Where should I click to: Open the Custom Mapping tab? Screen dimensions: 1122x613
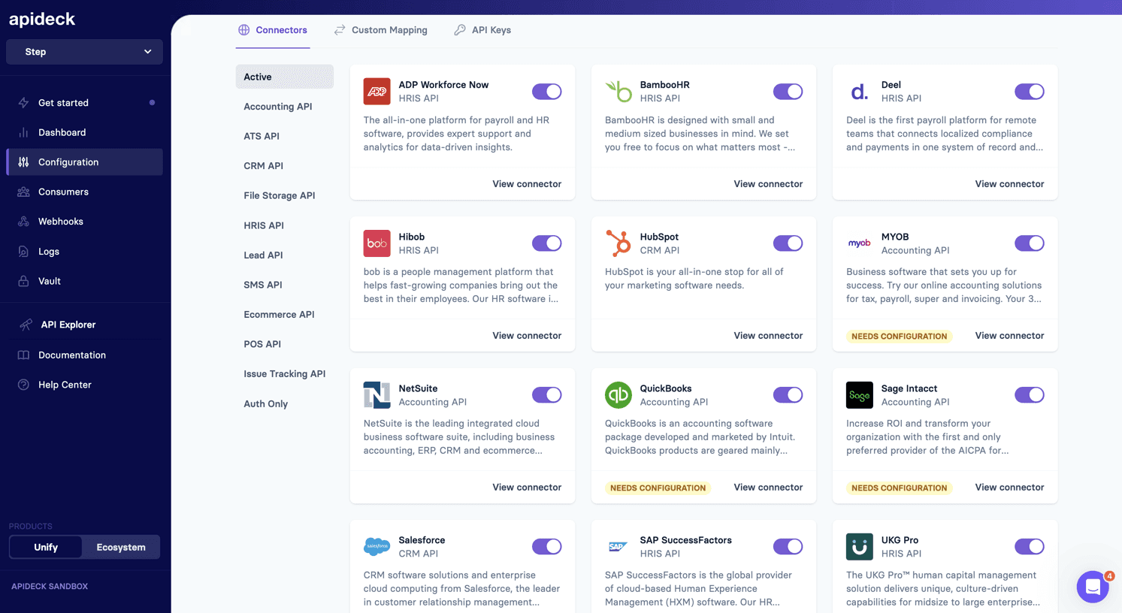coord(381,30)
